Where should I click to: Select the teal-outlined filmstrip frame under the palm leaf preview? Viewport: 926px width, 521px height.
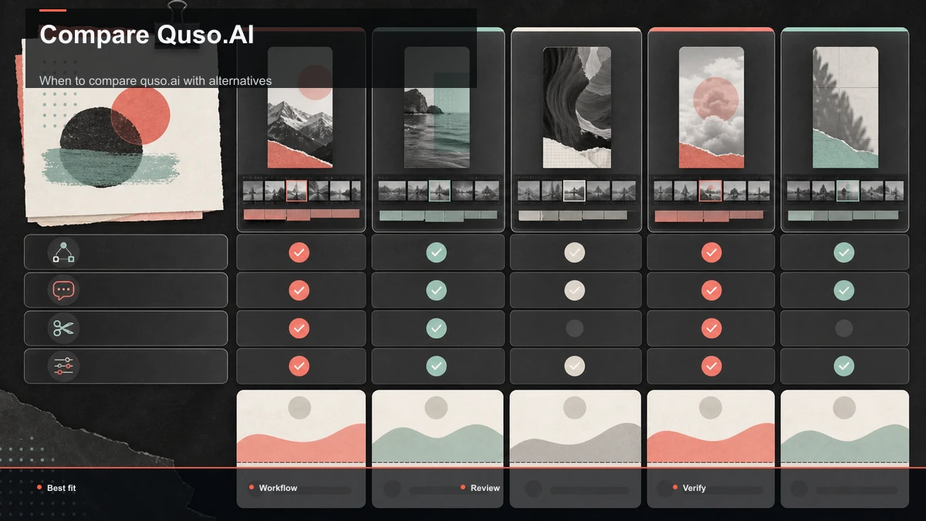click(x=847, y=191)
